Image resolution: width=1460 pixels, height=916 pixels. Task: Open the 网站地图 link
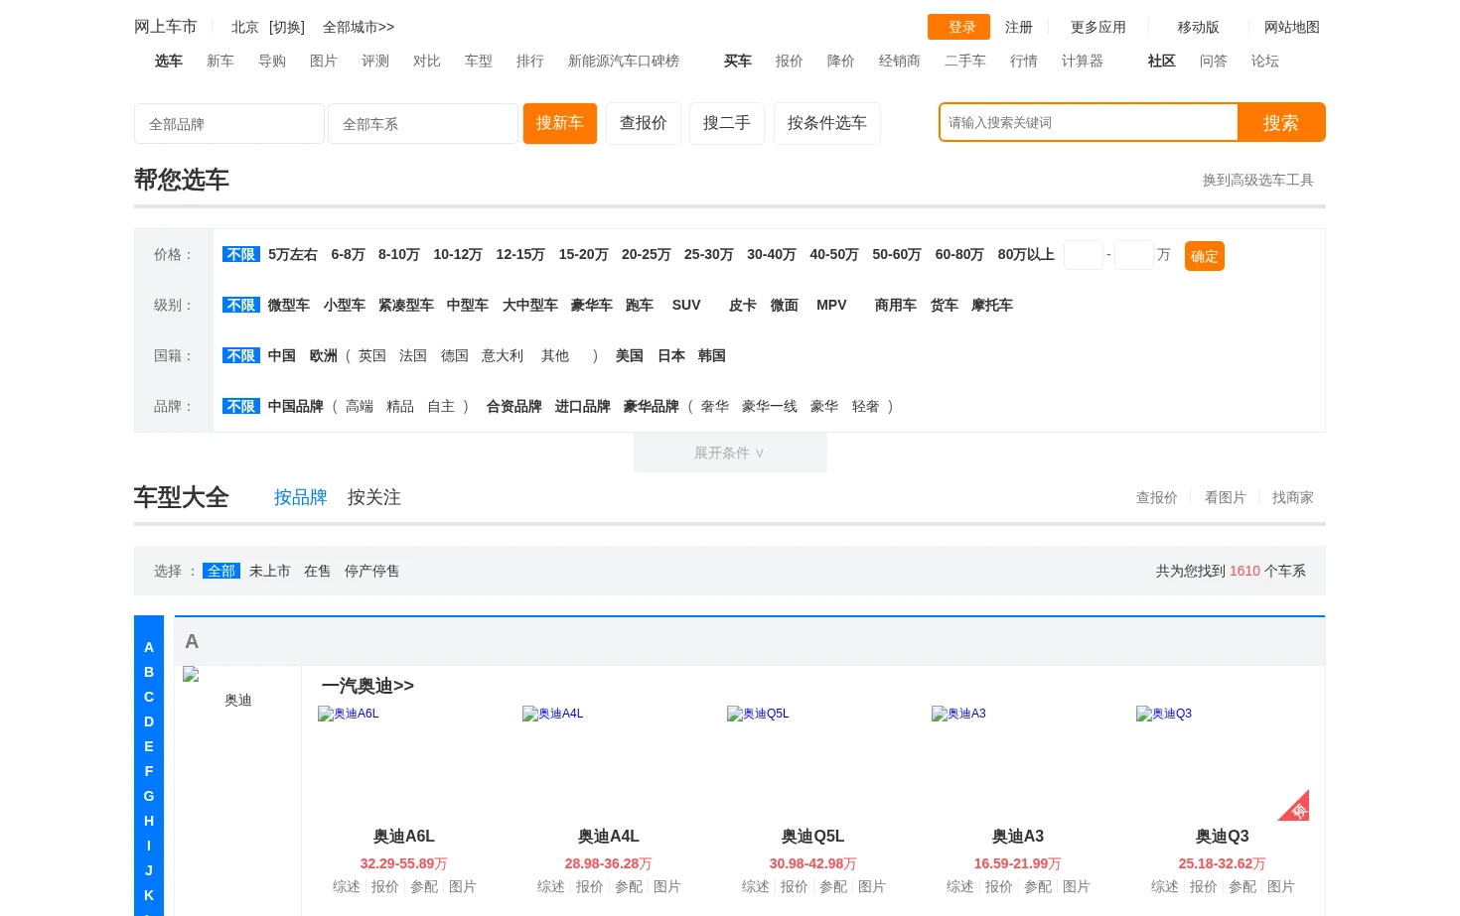[1292, 27]
